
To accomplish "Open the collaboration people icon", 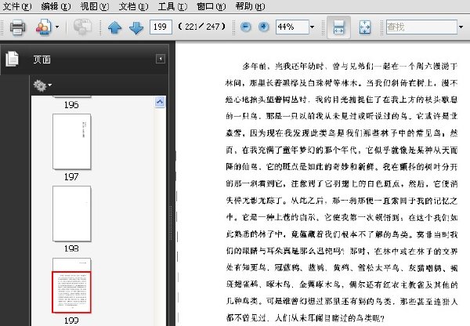I will [x=44, y=27].
